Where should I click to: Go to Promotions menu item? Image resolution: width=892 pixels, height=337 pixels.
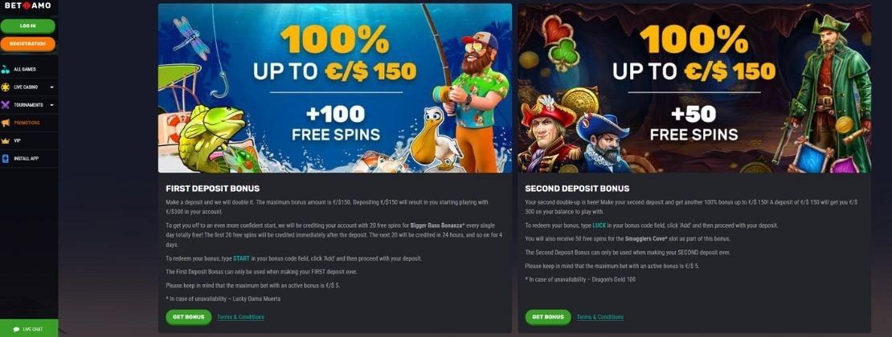click(x=29, y=123)
